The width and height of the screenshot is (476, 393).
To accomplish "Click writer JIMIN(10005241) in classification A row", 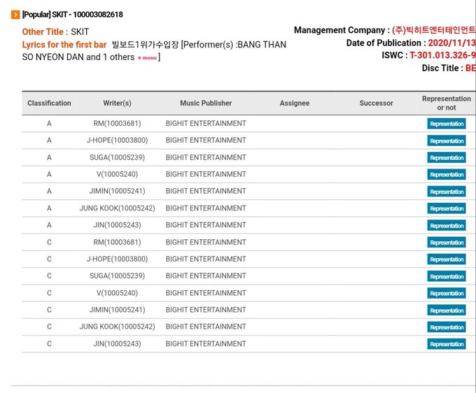I will [x=117, y=191].
